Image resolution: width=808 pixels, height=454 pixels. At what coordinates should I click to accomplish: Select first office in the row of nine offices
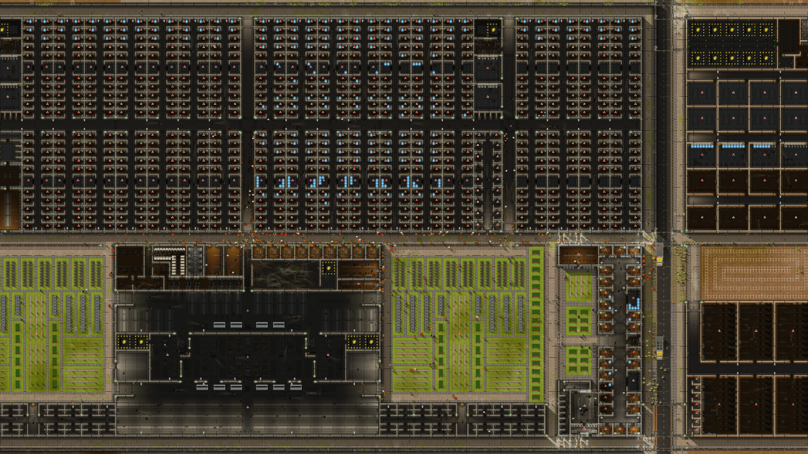259,253
